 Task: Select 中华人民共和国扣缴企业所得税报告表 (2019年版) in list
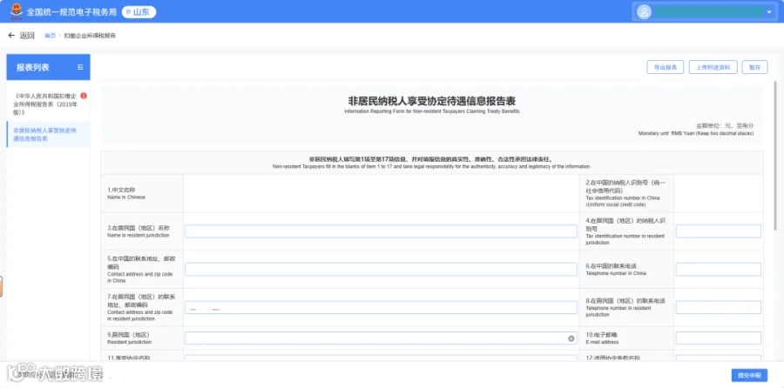click(45, 104)
